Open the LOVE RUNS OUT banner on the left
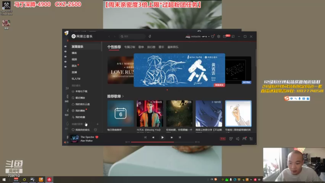Screen dimensions: 325x183 pos(121,70)
